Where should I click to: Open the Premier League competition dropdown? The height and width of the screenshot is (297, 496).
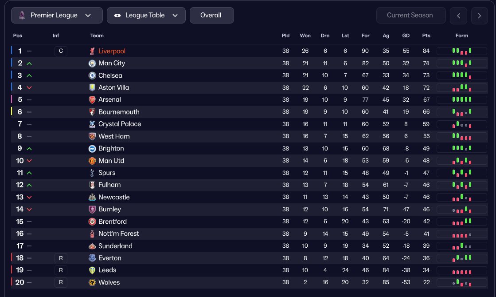[x=57, y=15]
